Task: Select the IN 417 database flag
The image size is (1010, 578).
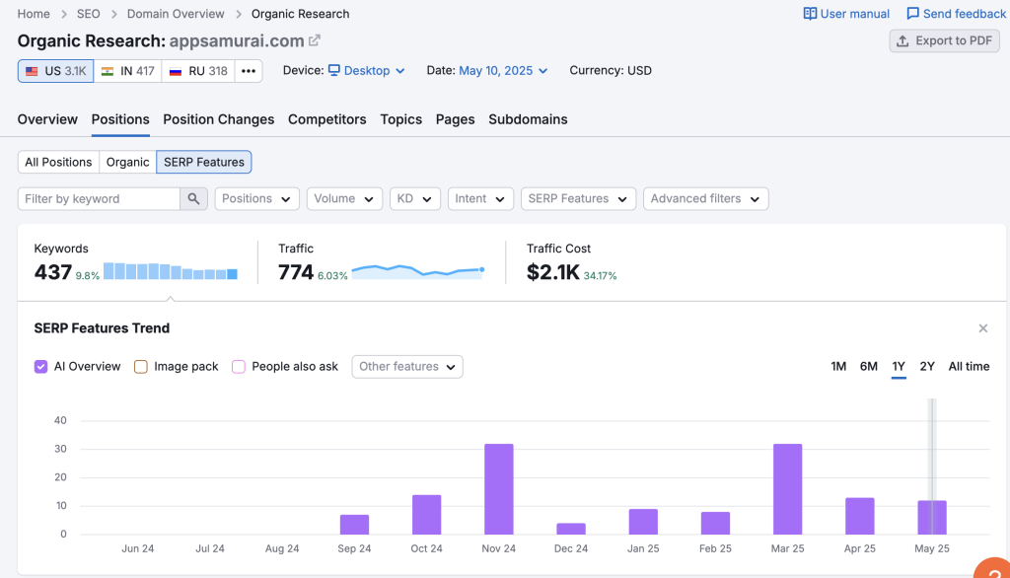Action: 128,71
